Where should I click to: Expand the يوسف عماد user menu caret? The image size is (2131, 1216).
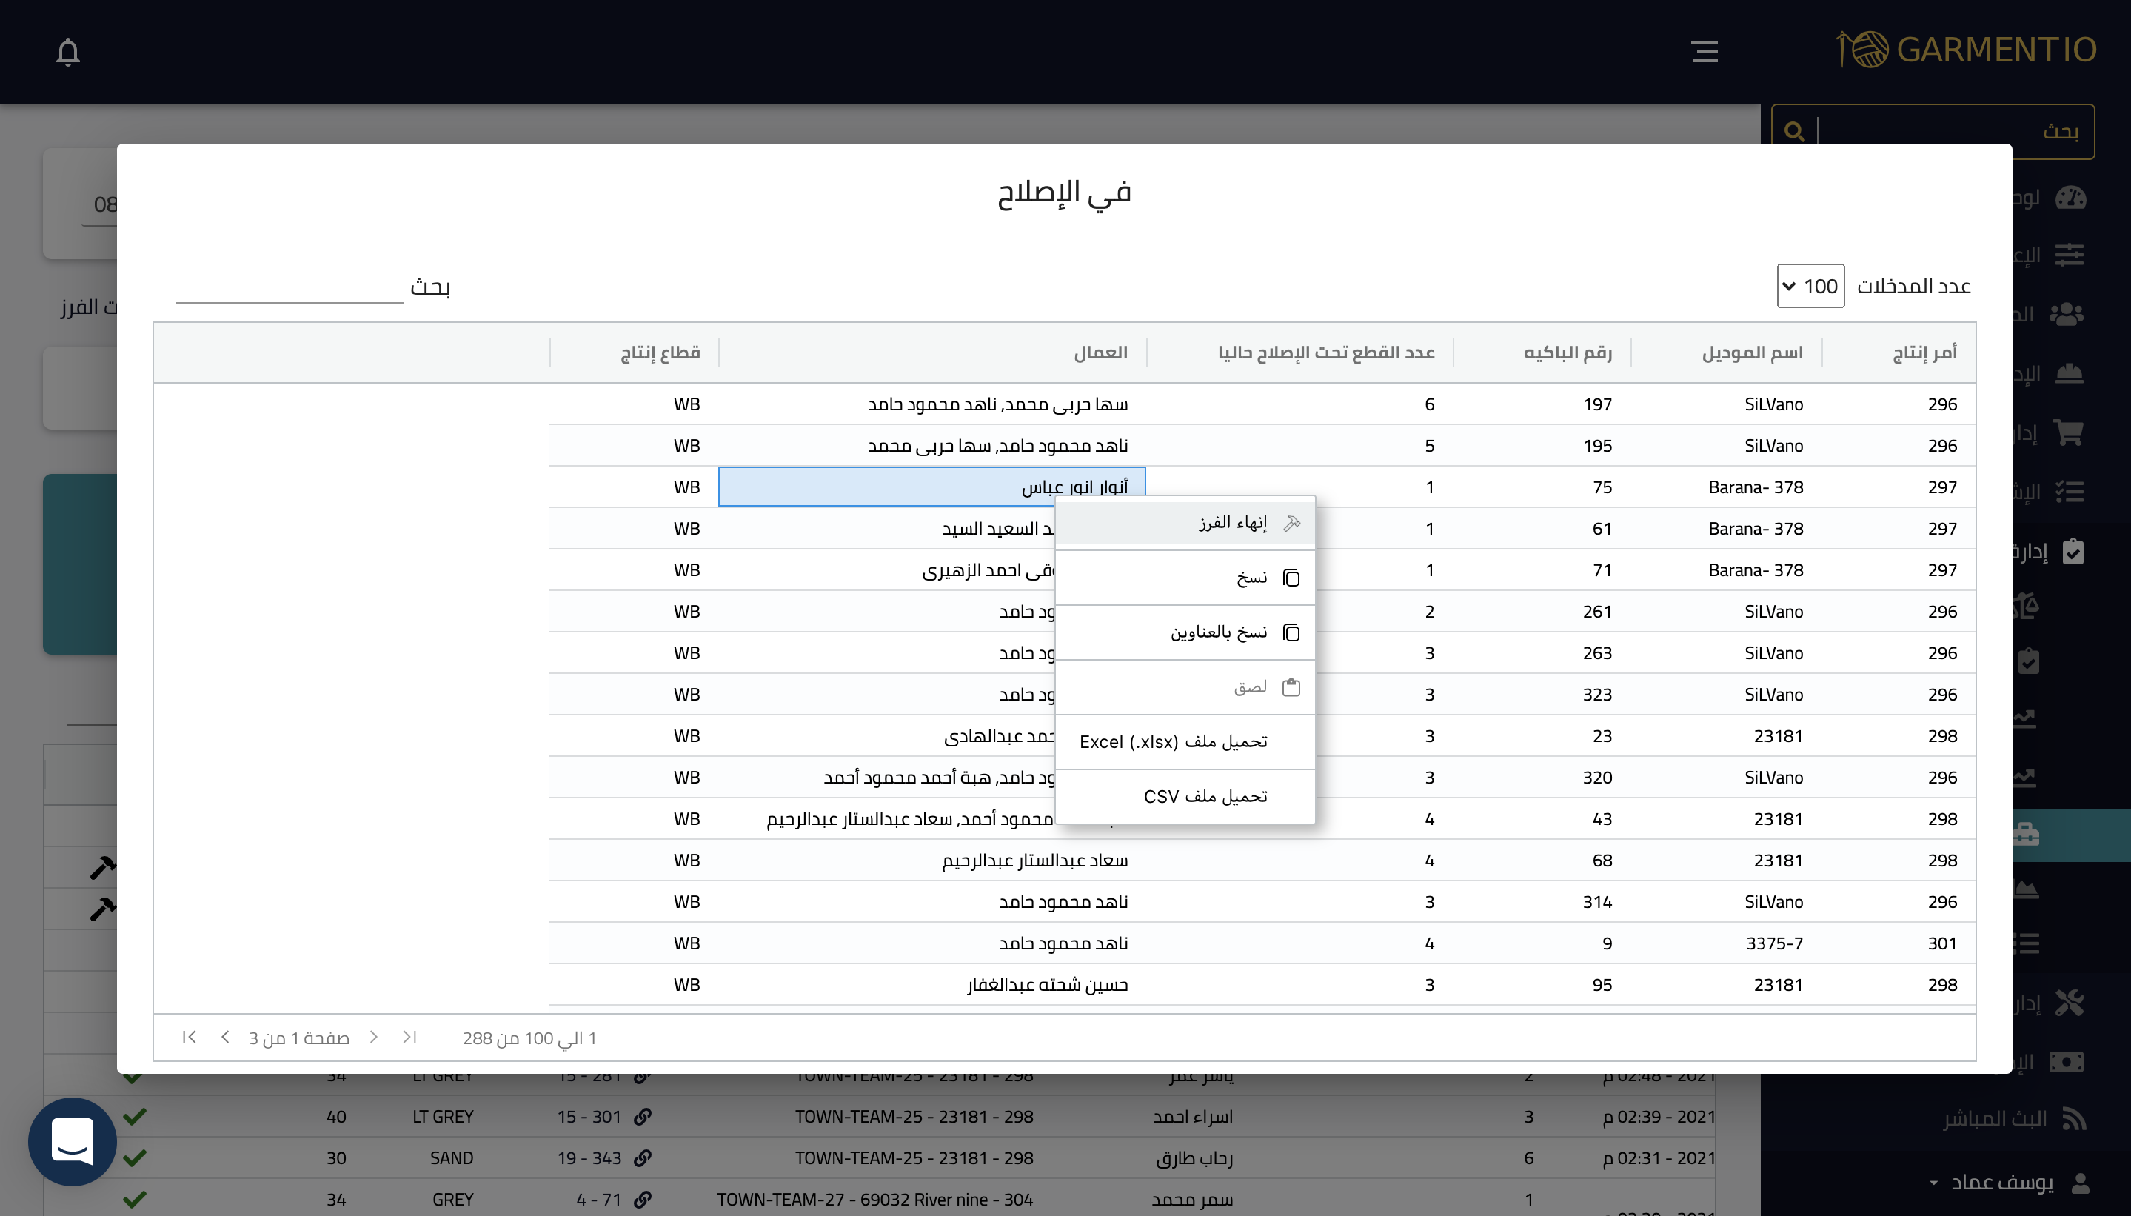click(1933, 1183)
